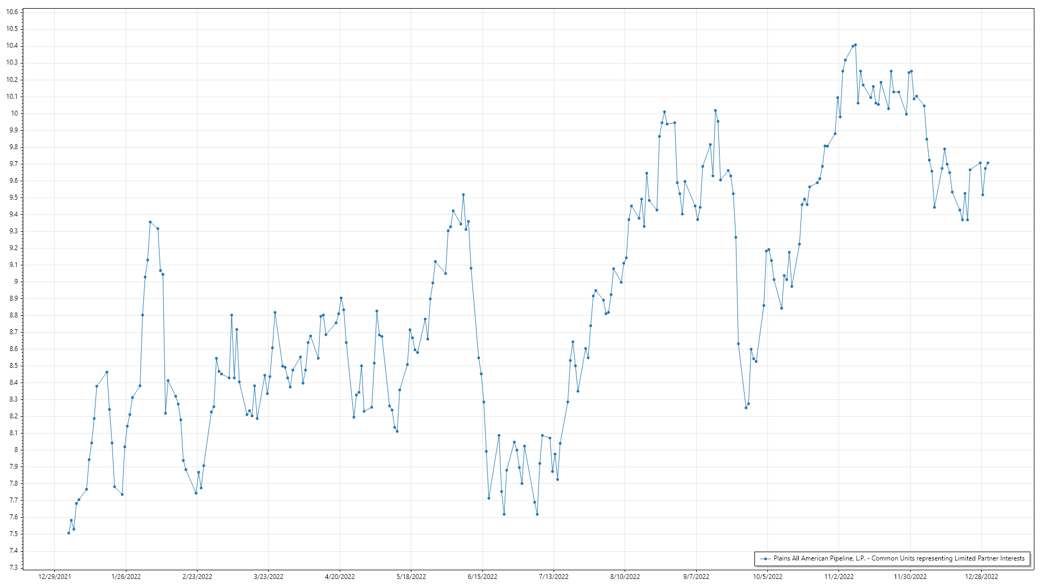Click the 1/26/2022 x-axis date label
The height and width of the screenshot is (586, 1042).
[x=126, y=576]
